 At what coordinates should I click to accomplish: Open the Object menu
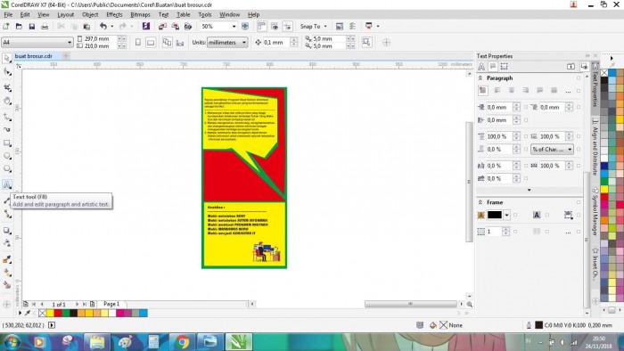point(90,15)
